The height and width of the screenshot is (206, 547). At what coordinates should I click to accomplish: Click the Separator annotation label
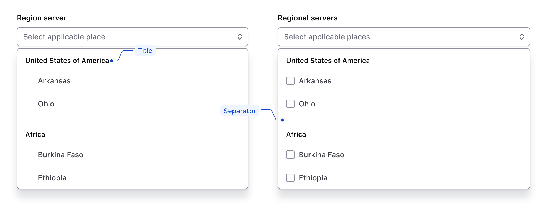click(x=240, y=111)
